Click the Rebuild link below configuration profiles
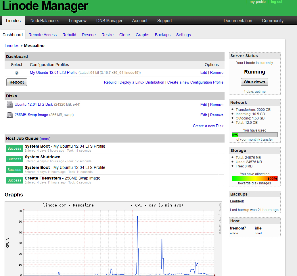Image resolution: width=297 pixels, height=276 pixels. point(110,82)
